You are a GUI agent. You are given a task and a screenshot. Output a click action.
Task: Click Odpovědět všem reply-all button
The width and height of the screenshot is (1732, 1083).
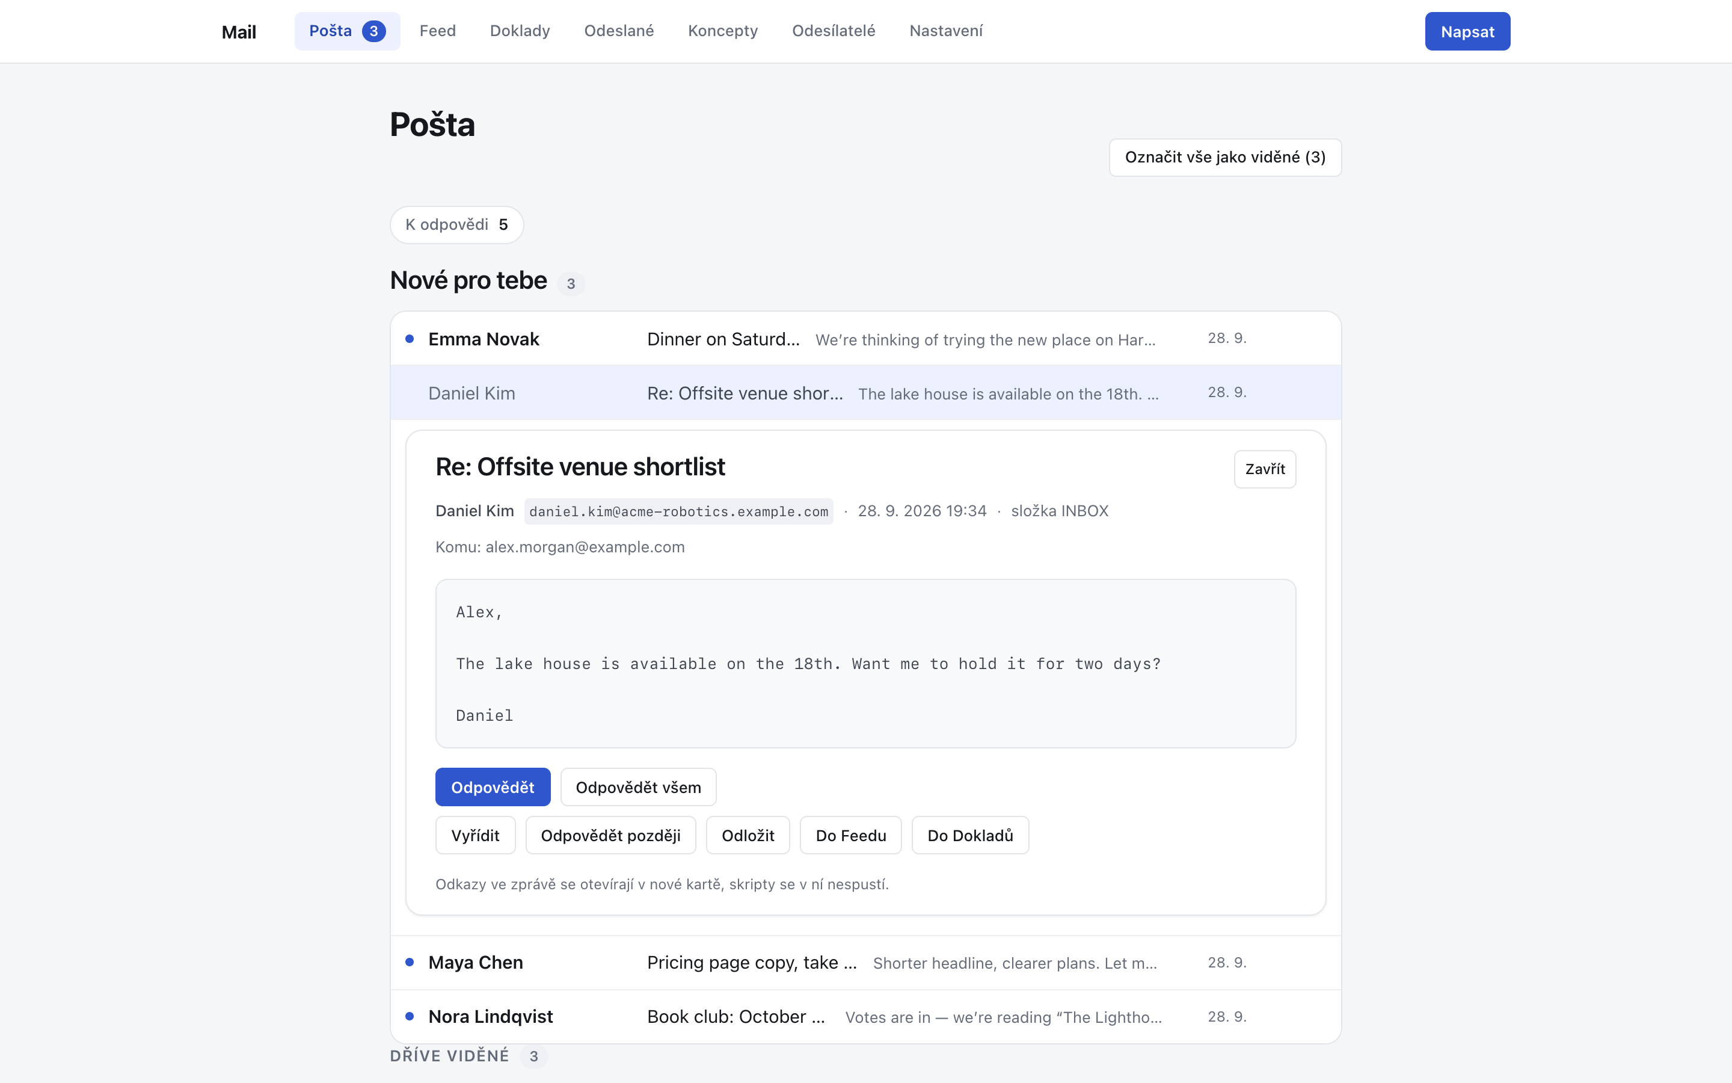pyautogui.click(x=637, y=787)
